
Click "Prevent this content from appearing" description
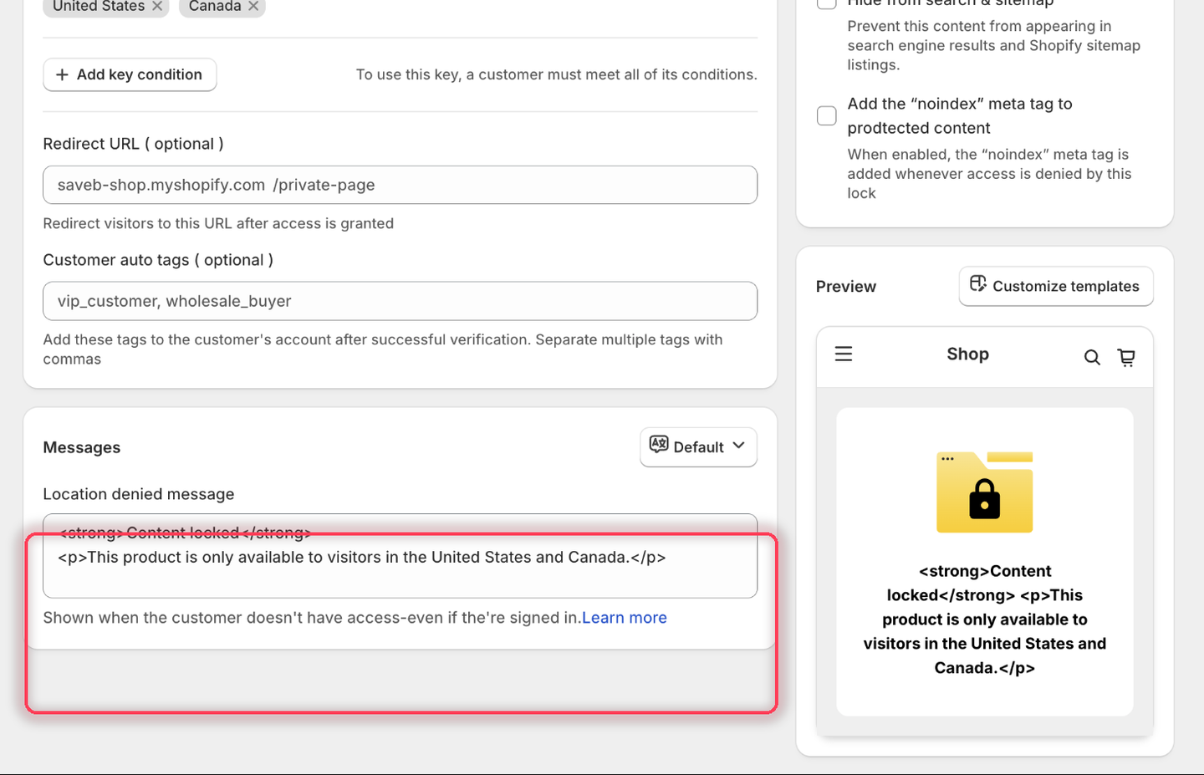(994, 45)
